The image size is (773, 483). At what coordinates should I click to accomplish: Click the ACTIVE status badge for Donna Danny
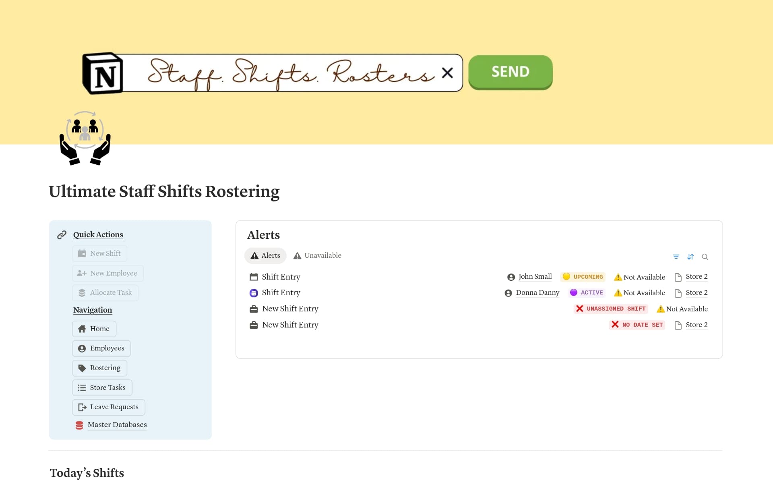587,292
